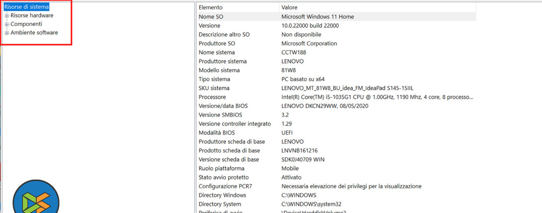
Task: Click the Configurazione PCR7 row
Action: tap(225, 186)
